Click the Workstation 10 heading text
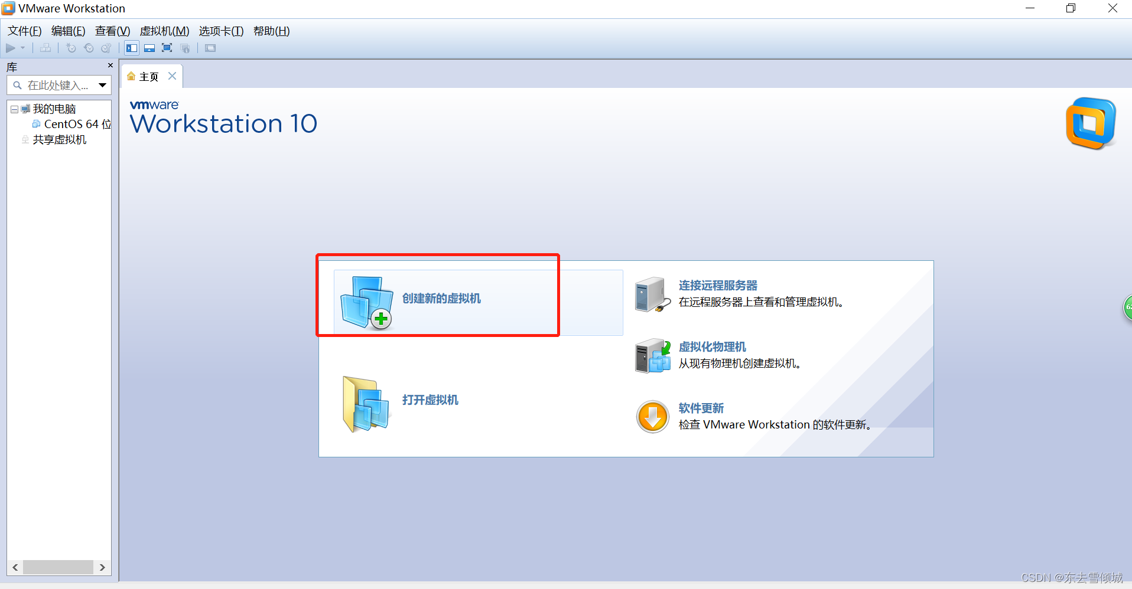The image size is (1132, 589). (x=223, y=124)
